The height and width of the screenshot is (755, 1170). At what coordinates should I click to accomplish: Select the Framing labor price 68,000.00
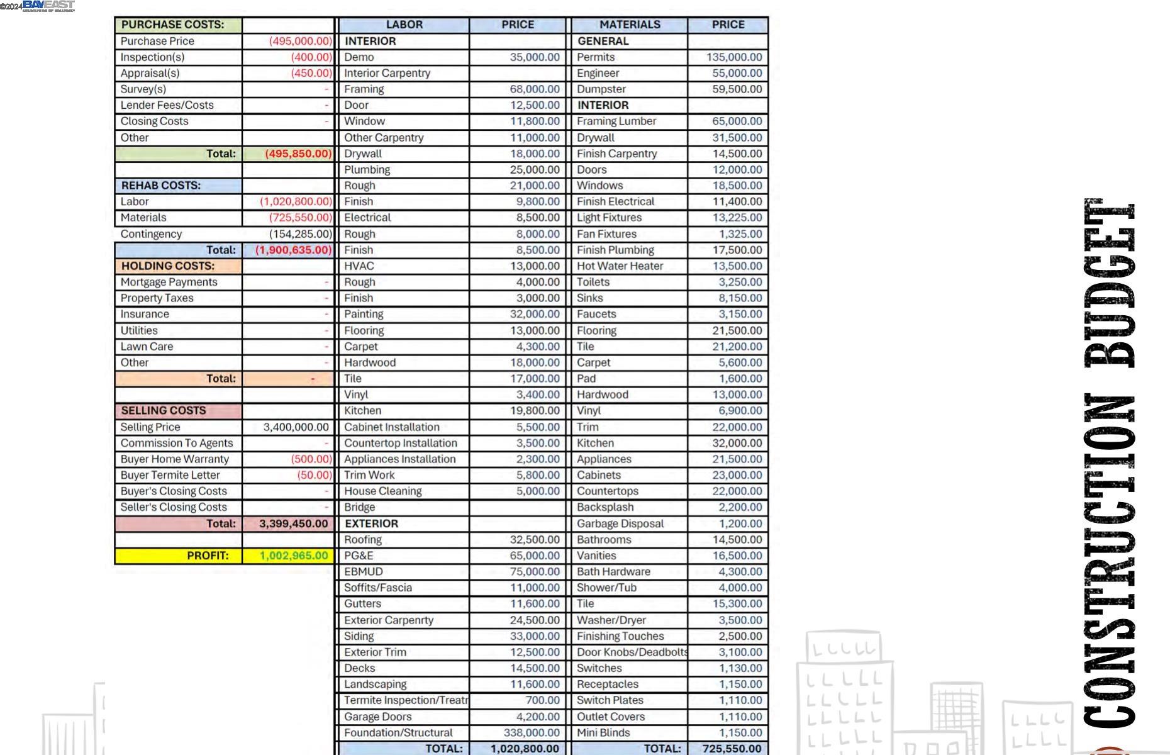[x=535, y=89]
